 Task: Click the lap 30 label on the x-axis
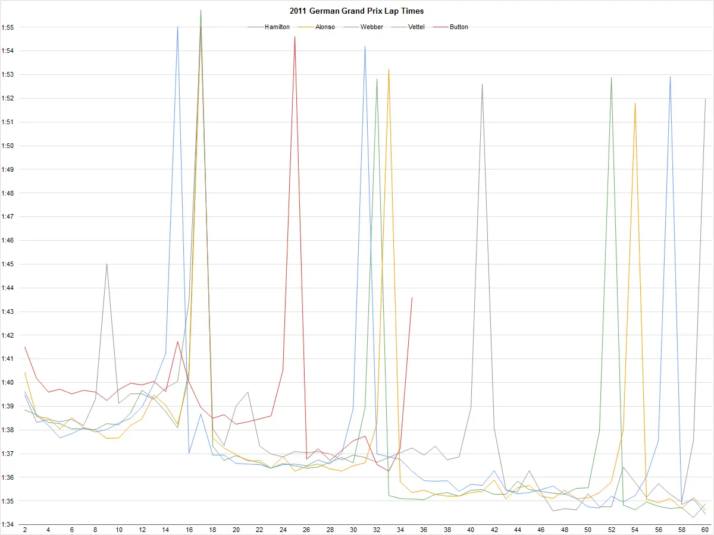coord(353,527)
